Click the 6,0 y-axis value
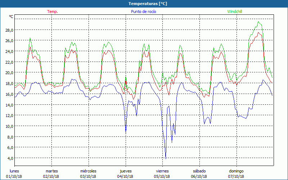Viewport: 288px width, 180px height. click(x=10, y=148)
